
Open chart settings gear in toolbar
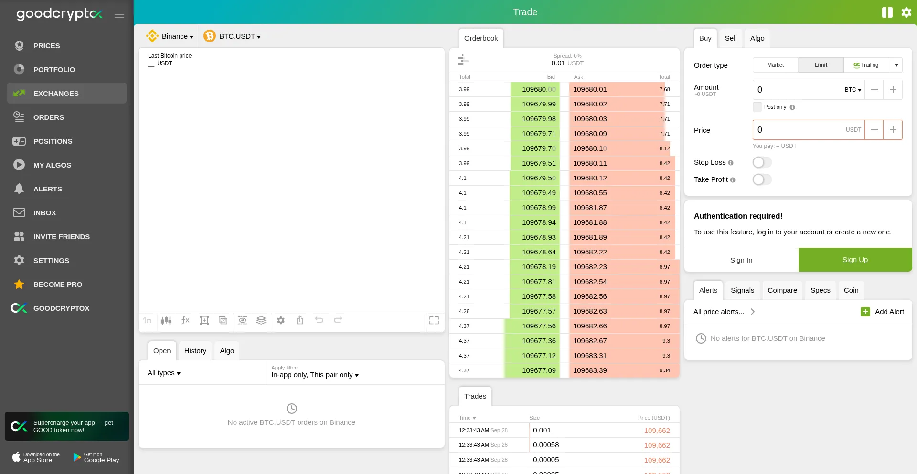[x=281, y=320]
